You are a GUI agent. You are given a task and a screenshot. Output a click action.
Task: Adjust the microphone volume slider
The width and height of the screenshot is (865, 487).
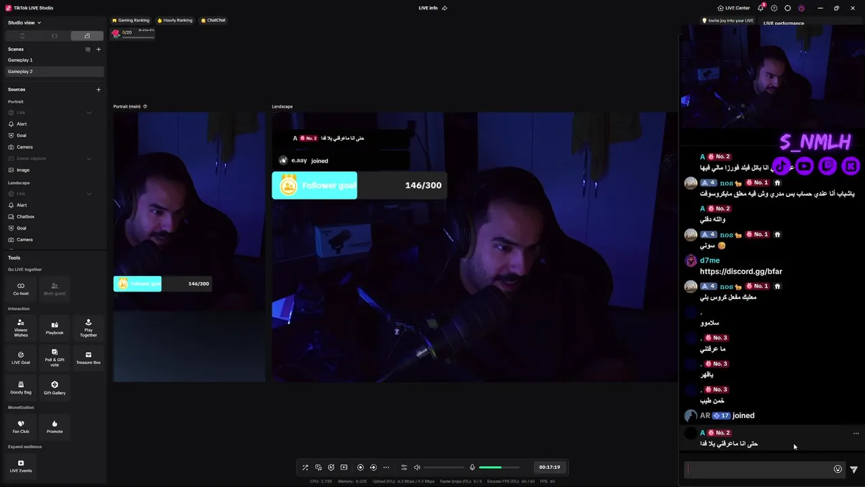click(499, 467)
